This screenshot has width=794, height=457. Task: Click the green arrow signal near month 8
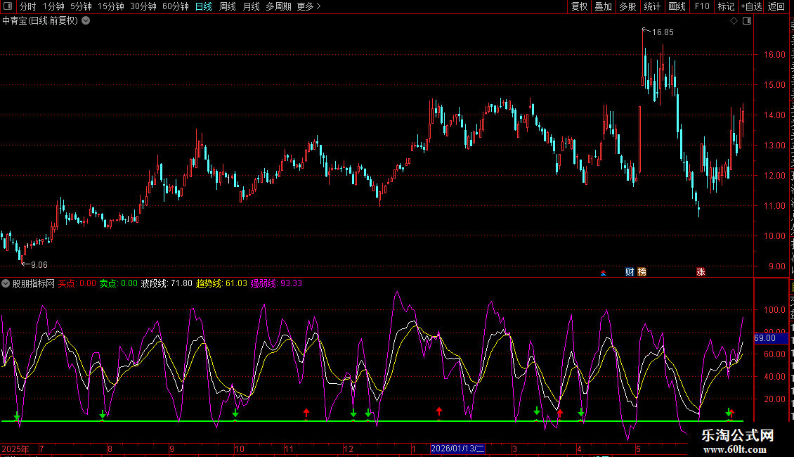pos(103,415)
